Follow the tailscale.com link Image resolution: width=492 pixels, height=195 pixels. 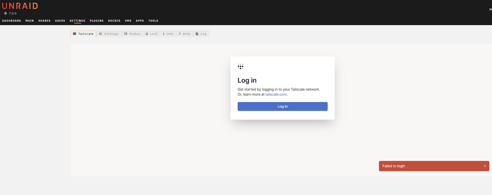[276, 94]
